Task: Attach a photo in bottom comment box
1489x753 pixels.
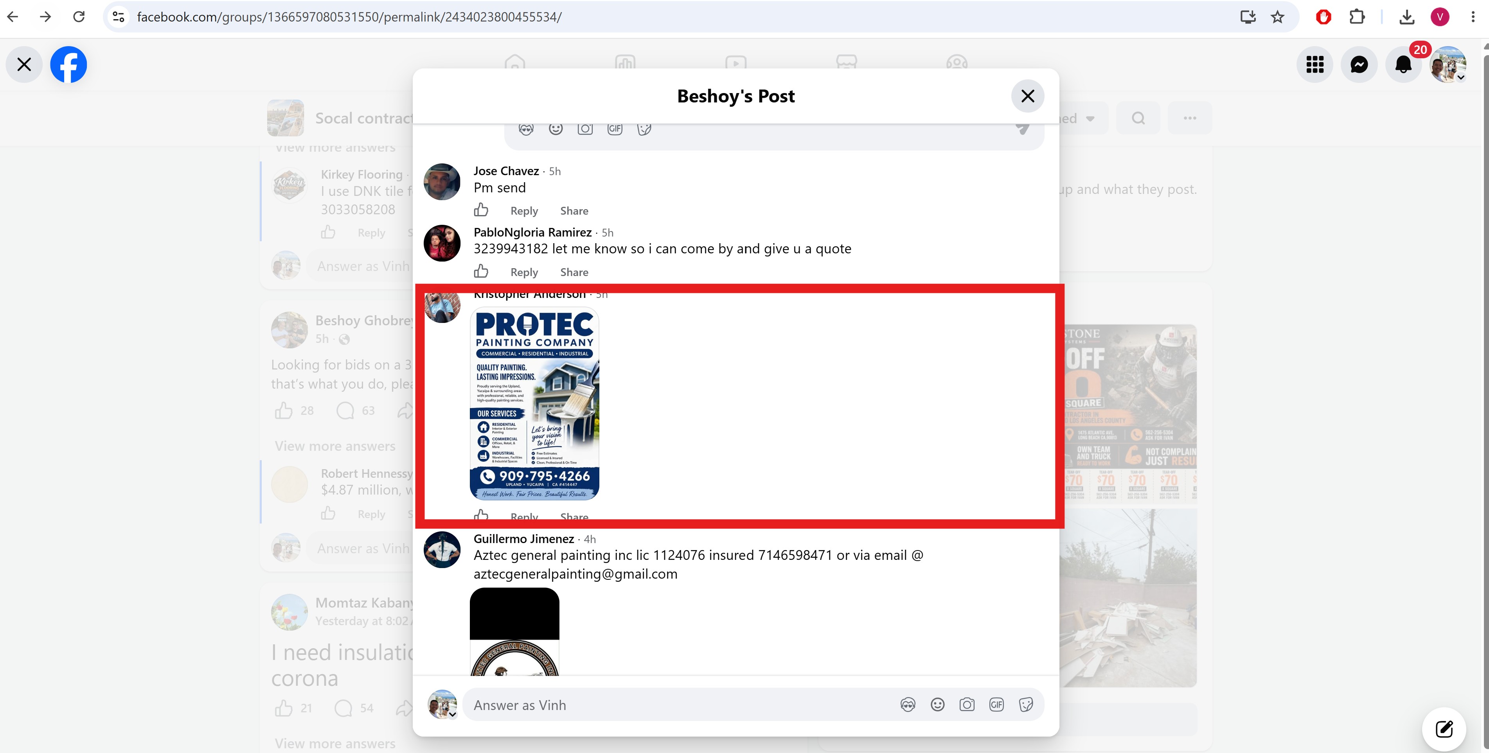Action: click(966, 705)
